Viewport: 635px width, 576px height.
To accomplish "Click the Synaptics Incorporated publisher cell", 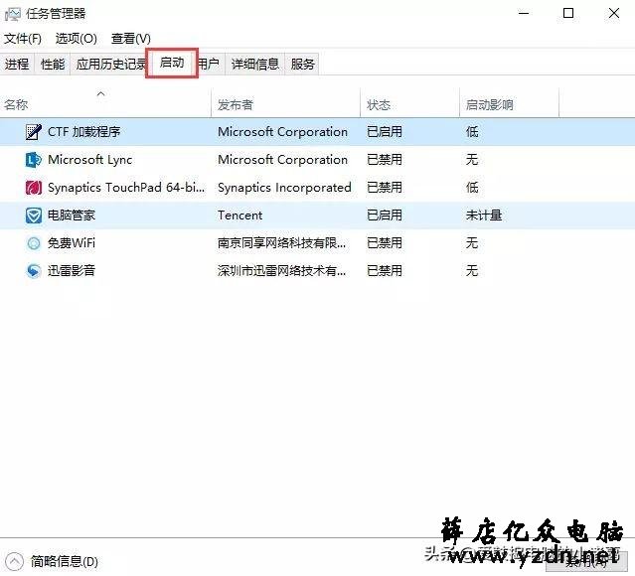I will tap(284, 188).
